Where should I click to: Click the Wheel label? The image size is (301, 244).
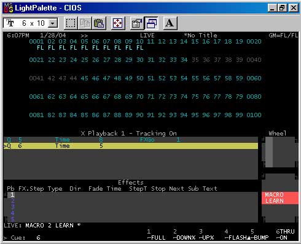pyautogui.click(x=278, y=134)
